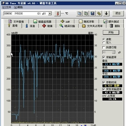Click the copy screenshot to clipboard icon
Viewport: 126px width, 126px height.
click(86, 13)
